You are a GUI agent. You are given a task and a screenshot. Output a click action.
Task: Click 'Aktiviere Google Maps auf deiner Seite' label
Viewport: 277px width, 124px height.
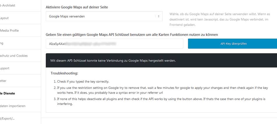coord(77,7)
